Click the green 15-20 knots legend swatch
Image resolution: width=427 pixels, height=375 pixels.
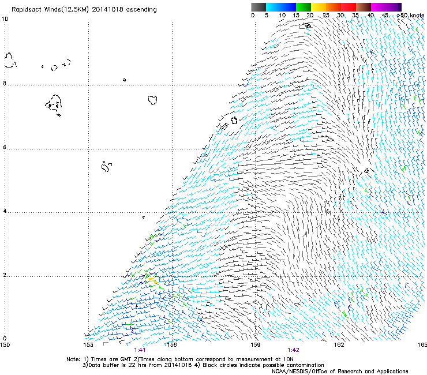coord(304,7)
